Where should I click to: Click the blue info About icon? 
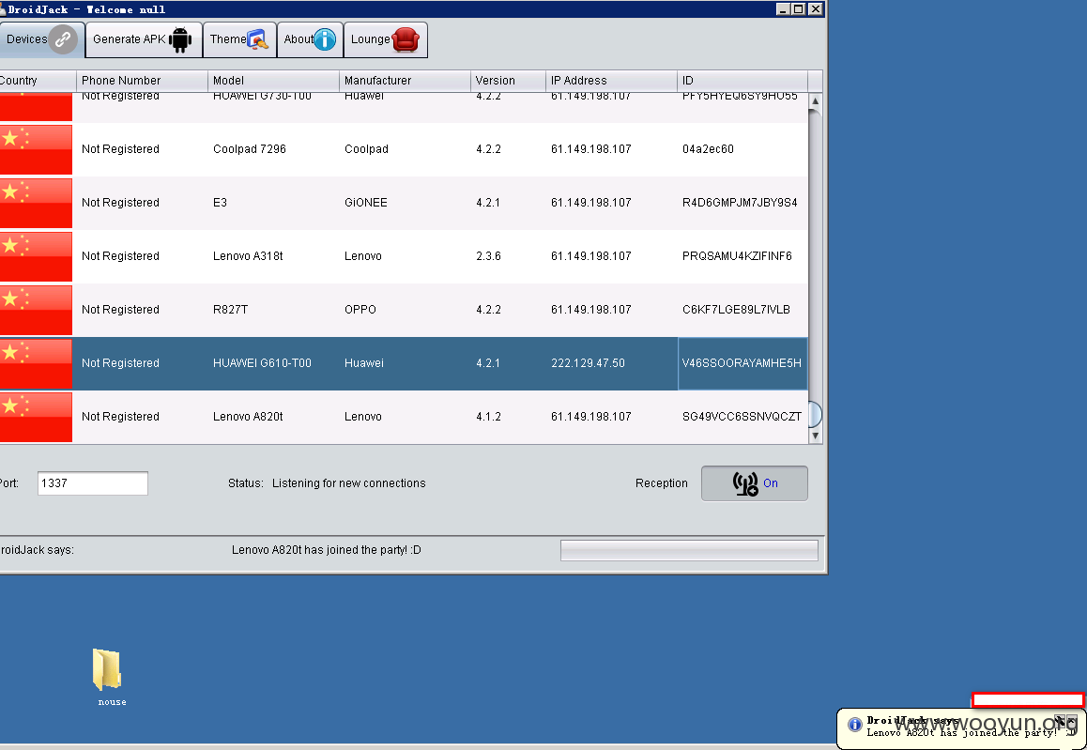pos(325,39)
